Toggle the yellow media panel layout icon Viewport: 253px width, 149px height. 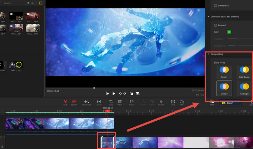[x=41, y=3]
